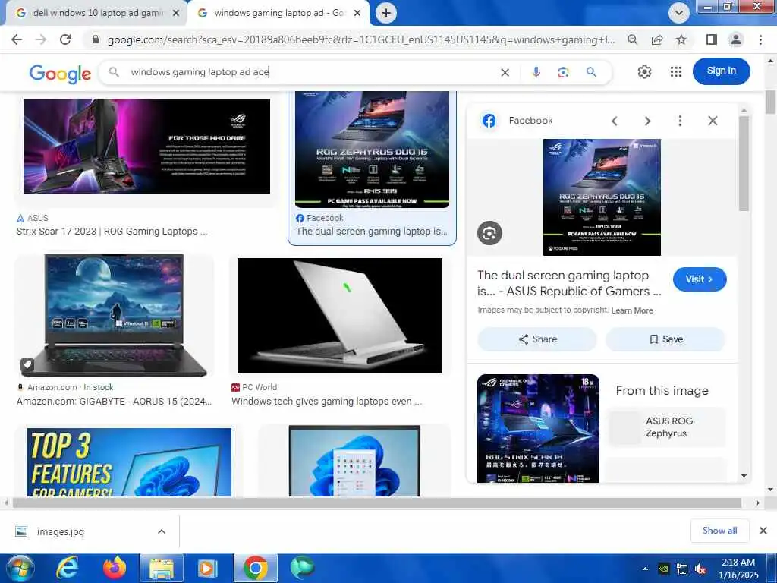The height and width of the screenshot is (583, 777).
Task: Click 'Strix Scar 17 2023 | ROG Gaming Laptops' link
Action: point(112,232)
